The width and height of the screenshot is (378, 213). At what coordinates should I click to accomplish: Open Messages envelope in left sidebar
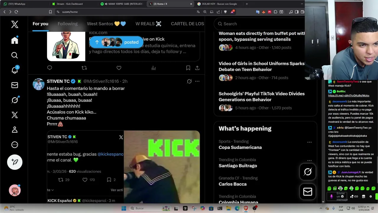coord(15,85)
